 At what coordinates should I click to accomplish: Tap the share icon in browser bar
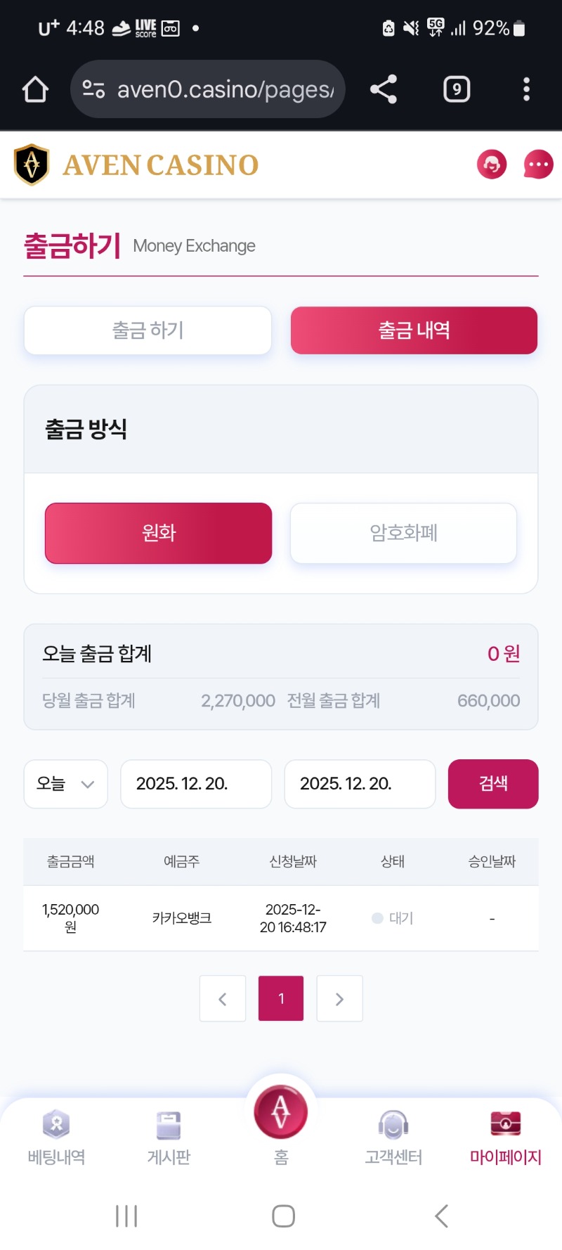(384, 89)
